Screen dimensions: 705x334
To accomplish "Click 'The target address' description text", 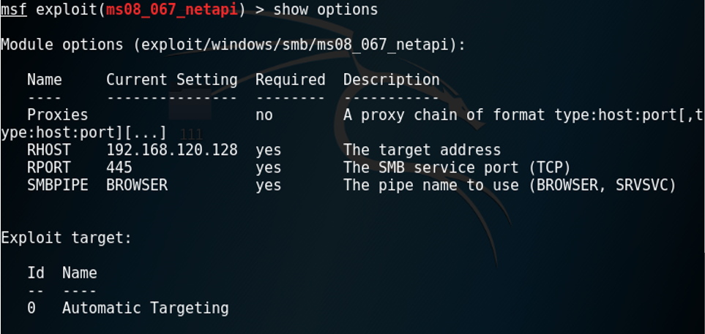I will pos(422,150).
